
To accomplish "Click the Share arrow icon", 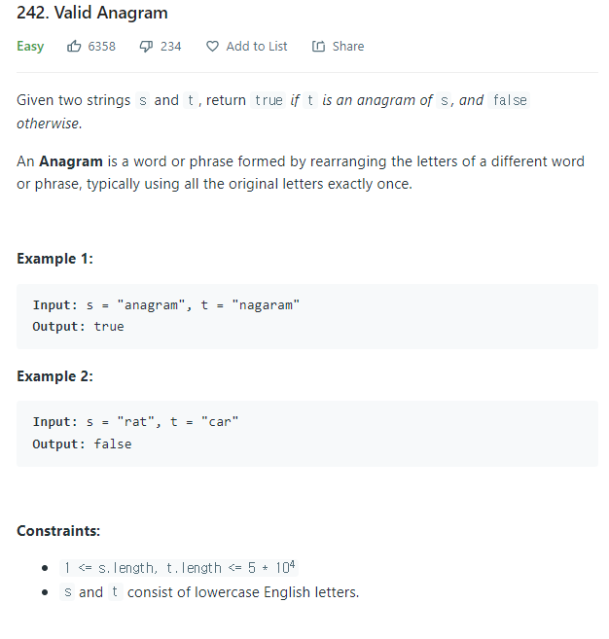I will click(318, 46).
